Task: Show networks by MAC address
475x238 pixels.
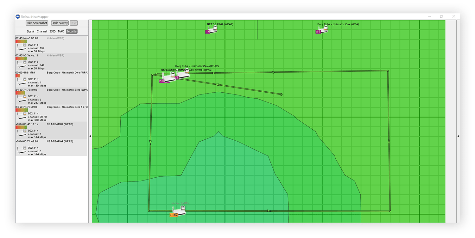Action: [61, 31]
